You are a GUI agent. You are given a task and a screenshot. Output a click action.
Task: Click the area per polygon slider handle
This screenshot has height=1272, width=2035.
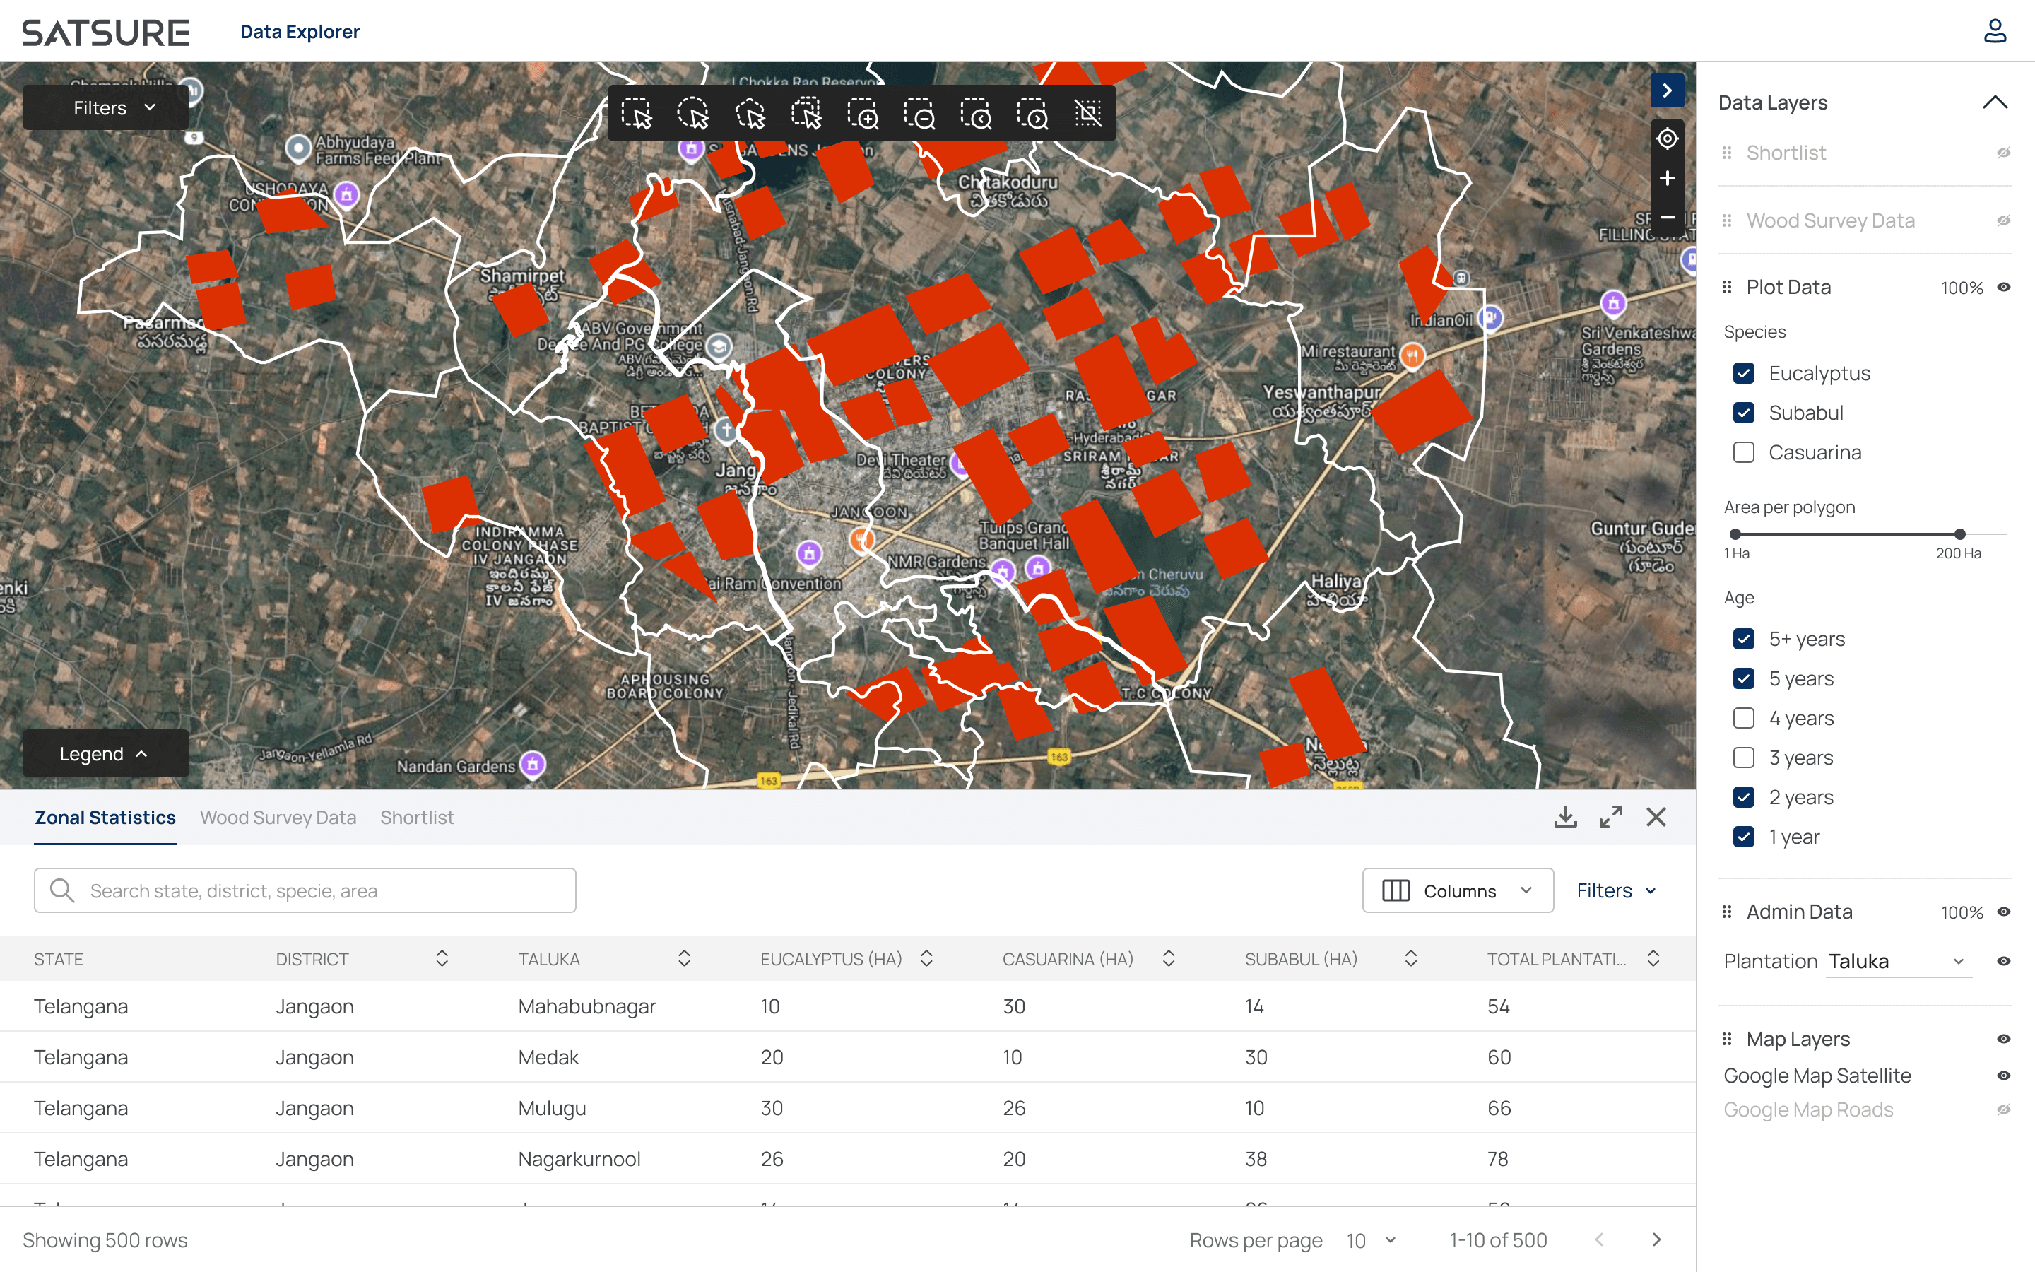[x=1959, y=534]
